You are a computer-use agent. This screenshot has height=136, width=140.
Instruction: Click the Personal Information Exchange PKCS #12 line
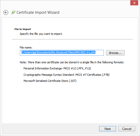57,68
